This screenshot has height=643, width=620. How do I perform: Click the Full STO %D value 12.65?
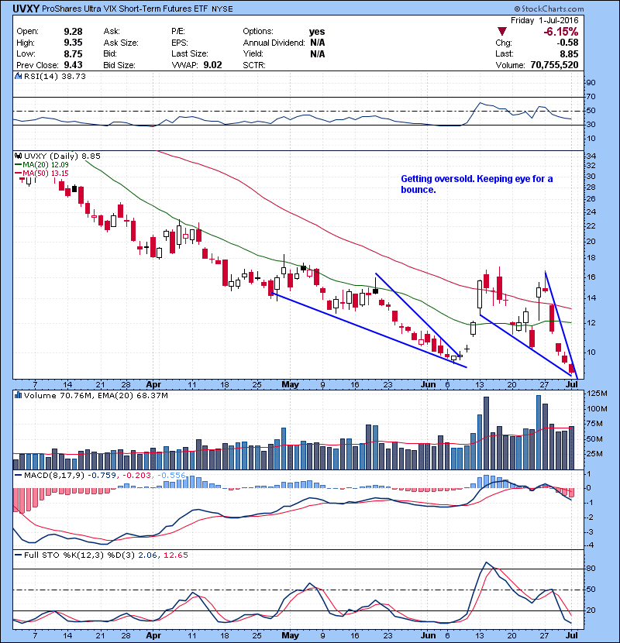tap(176, 555)
